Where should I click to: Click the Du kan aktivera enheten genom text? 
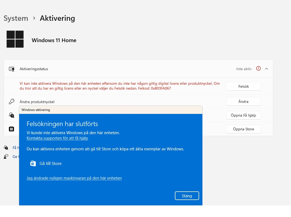[x=105, y=149]
